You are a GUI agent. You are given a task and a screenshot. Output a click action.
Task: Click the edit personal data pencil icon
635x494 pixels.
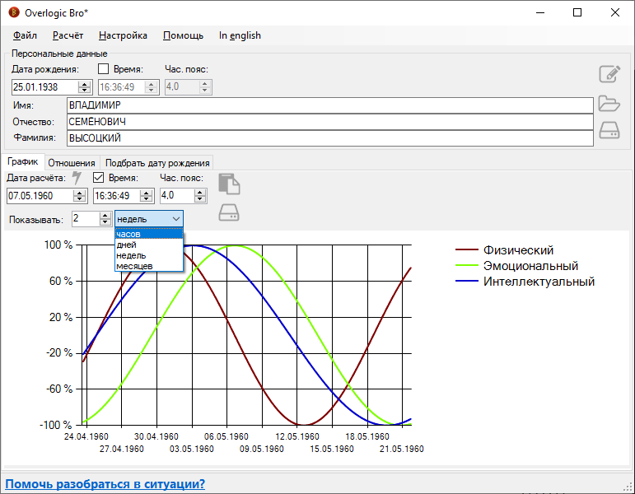click(609, 74)
